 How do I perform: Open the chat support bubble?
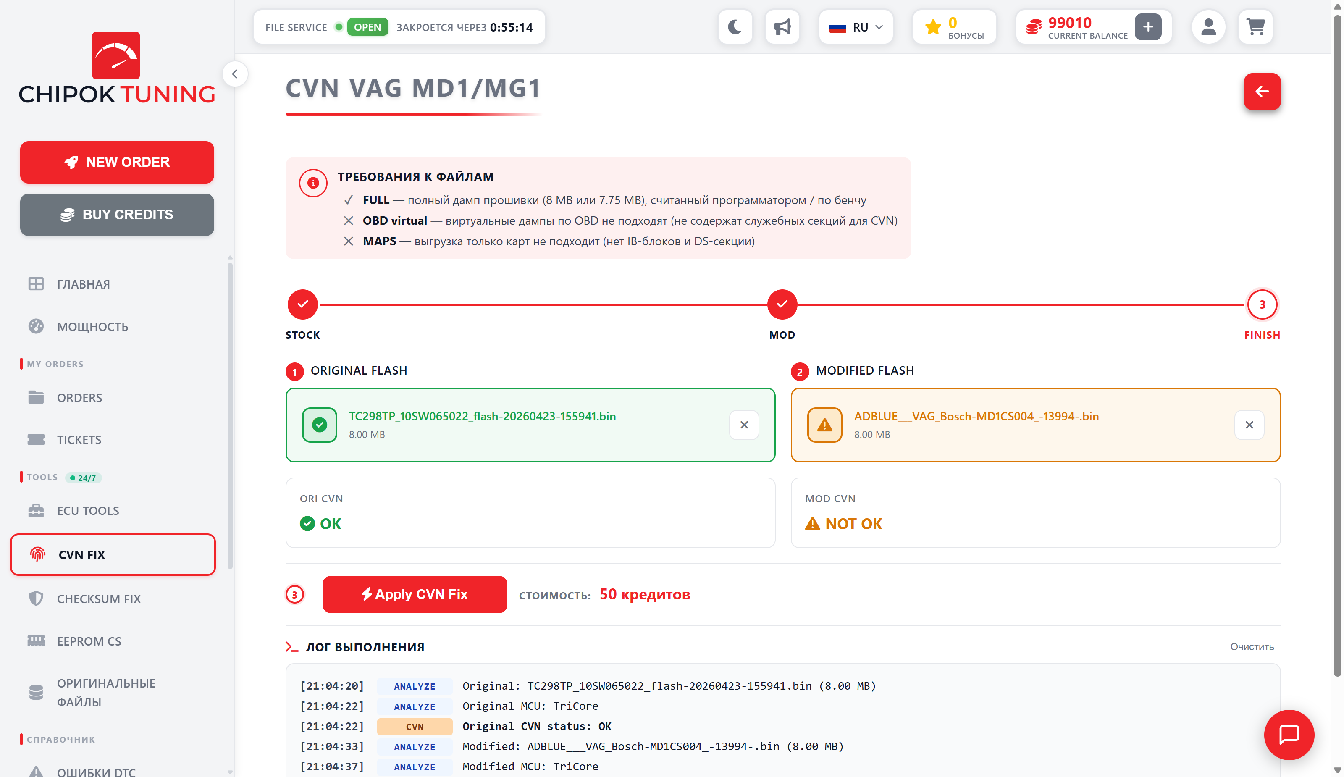(x=1289, y=735)
